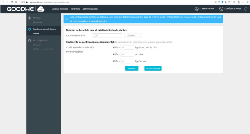Click the Ratio de beneficio input field
250x134 pixels.
tap(107, 36)
